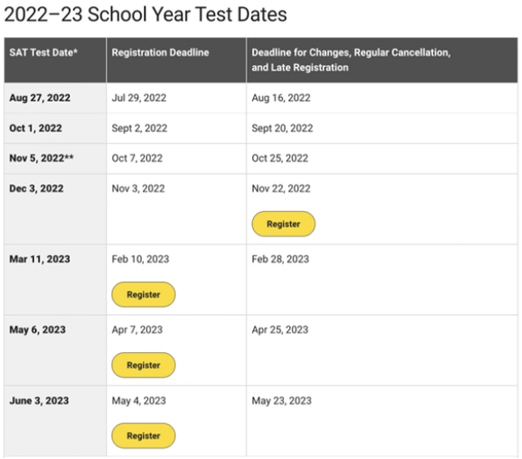The width and height of the screenshot is (522, 459).
Task: Click the Jul 29, 2022 registration deadline
Action: (x=138, y=98)
